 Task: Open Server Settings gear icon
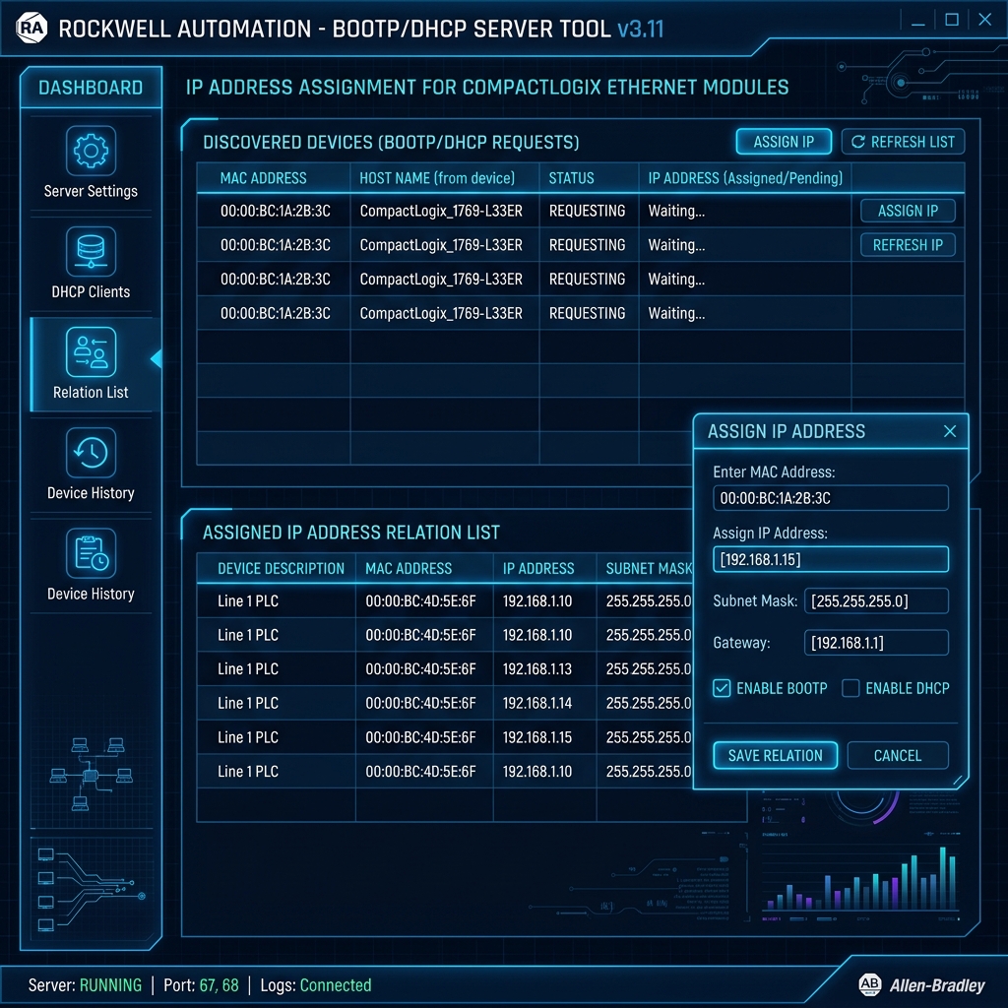point(91,151)
